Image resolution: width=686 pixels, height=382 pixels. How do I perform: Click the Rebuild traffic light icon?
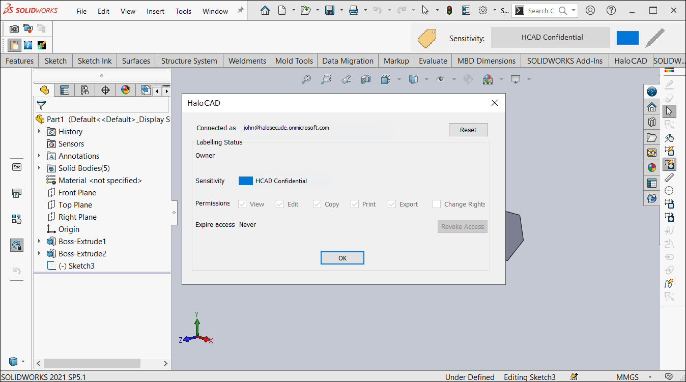tap(449, 10)
